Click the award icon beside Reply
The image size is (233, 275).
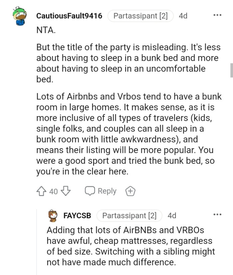pos(130,191)
